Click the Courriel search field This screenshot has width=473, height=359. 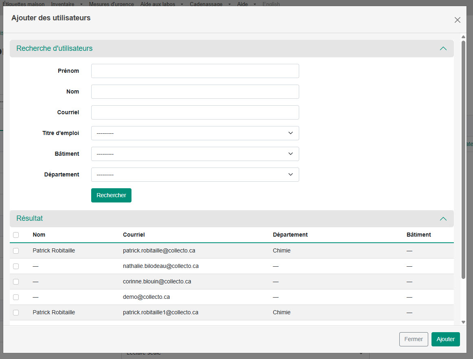coord(195,112)
